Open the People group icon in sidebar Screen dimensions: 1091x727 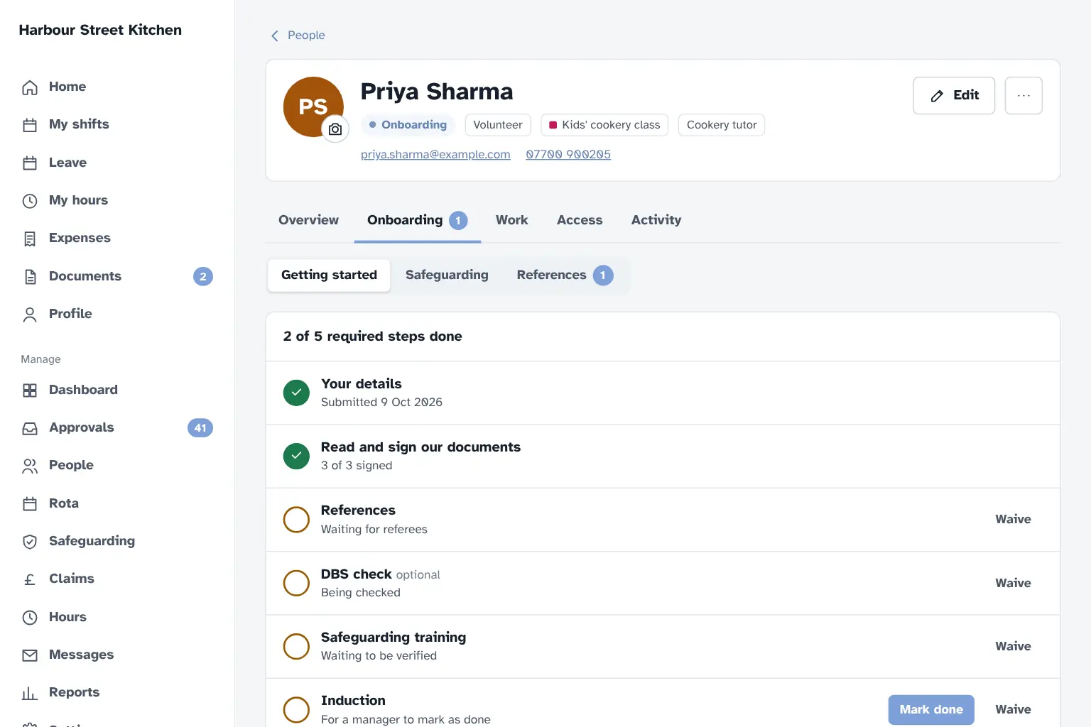30,466
